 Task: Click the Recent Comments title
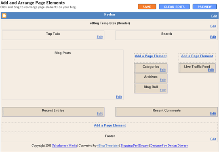166,110
